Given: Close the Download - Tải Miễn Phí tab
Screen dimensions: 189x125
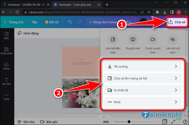Looking at the screenshot, I should pos(48,5).
